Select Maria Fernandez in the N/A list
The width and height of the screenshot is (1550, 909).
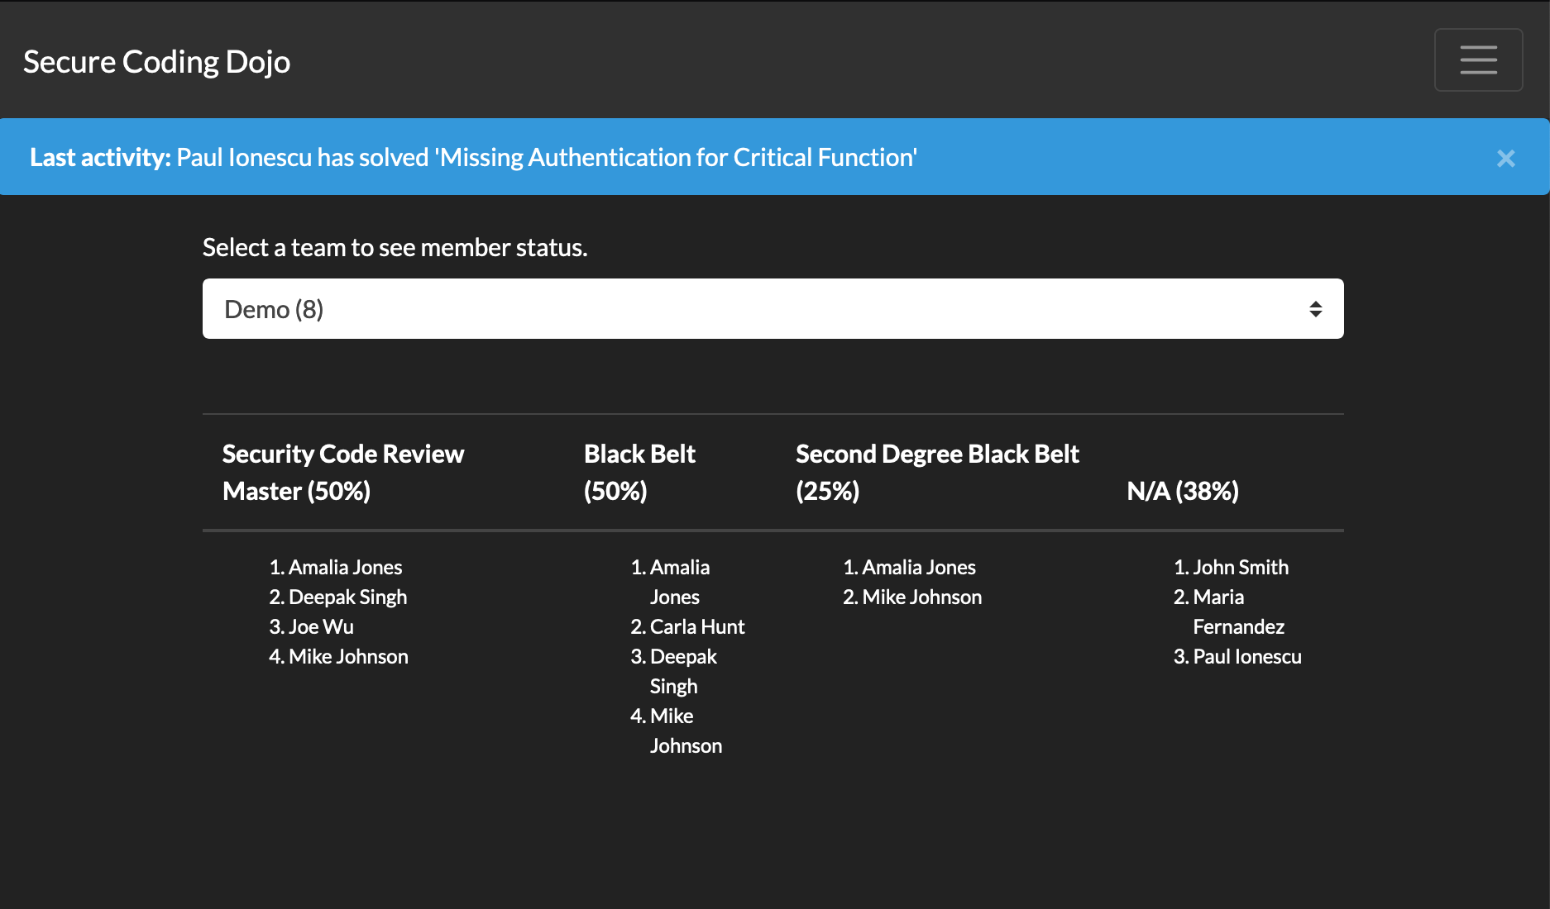point(1237,612)
